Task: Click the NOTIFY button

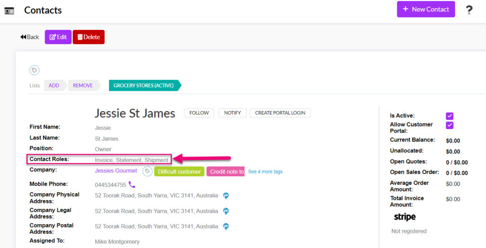Action: (233, 113)
